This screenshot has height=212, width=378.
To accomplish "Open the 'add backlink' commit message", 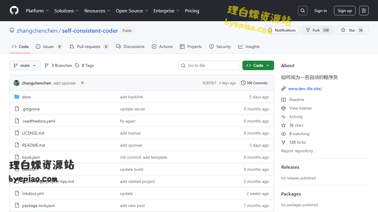I will tap(132, 97).
